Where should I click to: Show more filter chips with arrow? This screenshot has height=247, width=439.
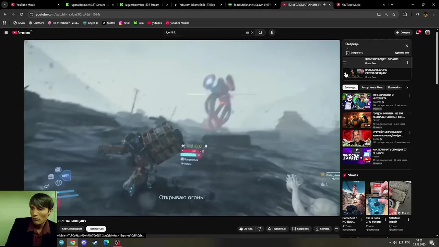click(407, 87)
